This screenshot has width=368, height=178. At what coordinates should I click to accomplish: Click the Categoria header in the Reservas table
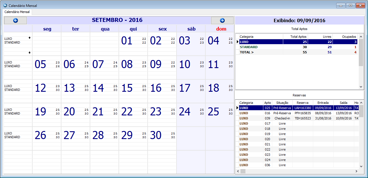[x=251, y=103]
